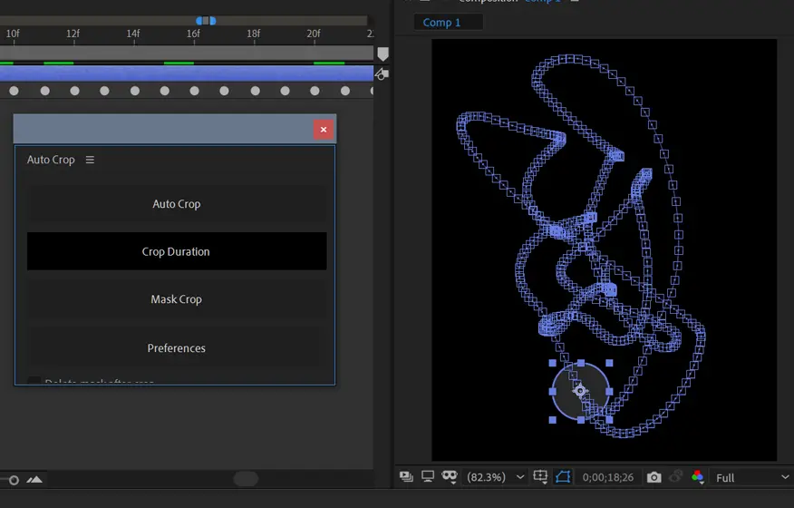Click the timeline zoom-in mountains icon
794x508 pixels.
click(x=34, y=479)
